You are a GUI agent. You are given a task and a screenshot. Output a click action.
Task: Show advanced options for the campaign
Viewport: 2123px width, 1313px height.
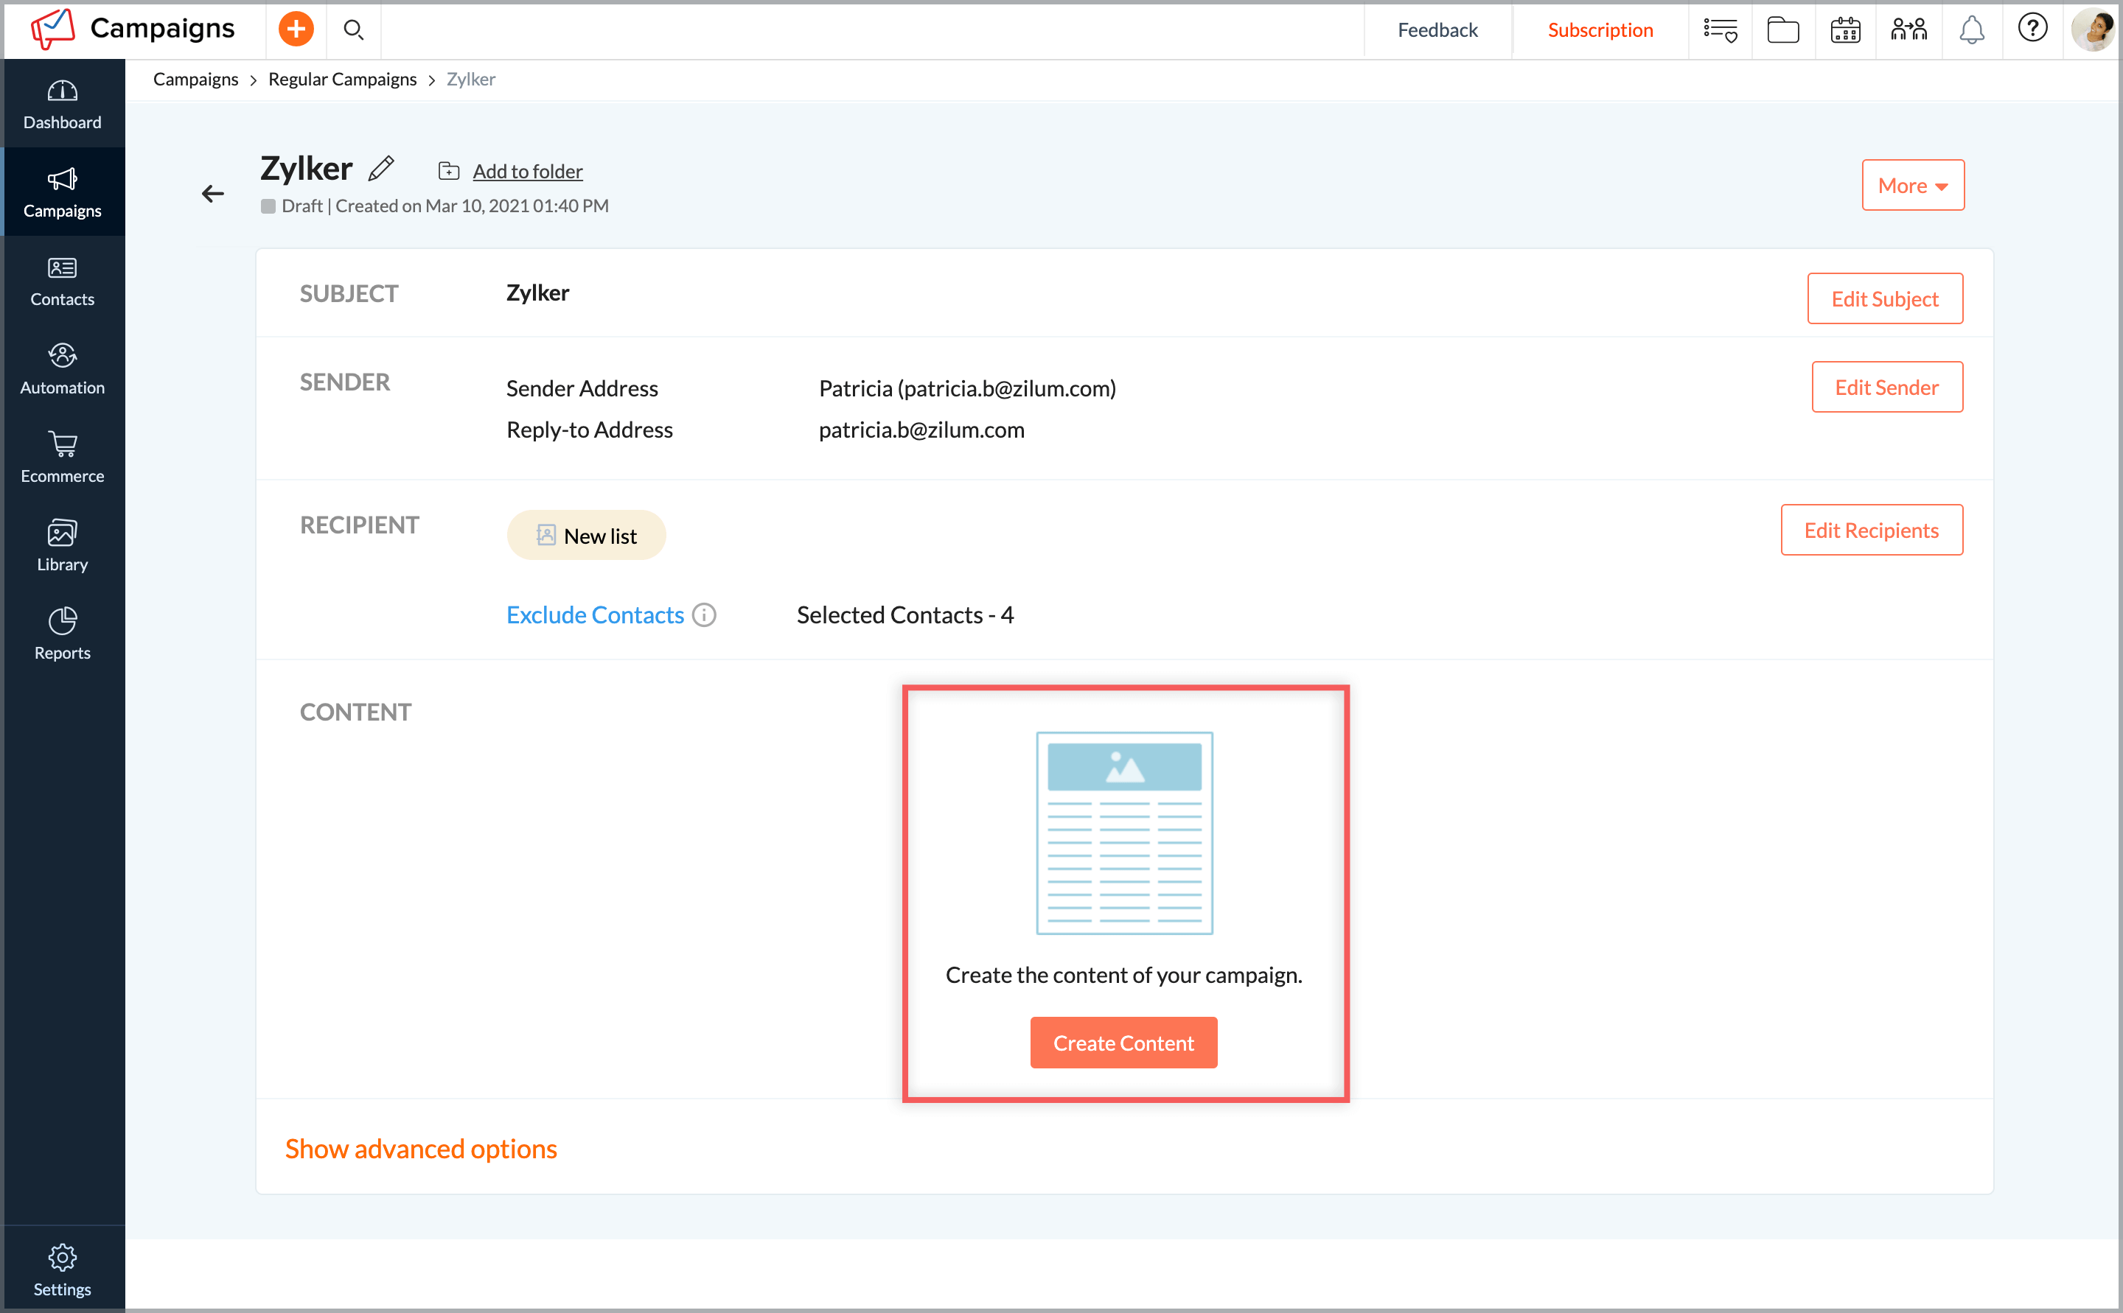[420, 1148]
